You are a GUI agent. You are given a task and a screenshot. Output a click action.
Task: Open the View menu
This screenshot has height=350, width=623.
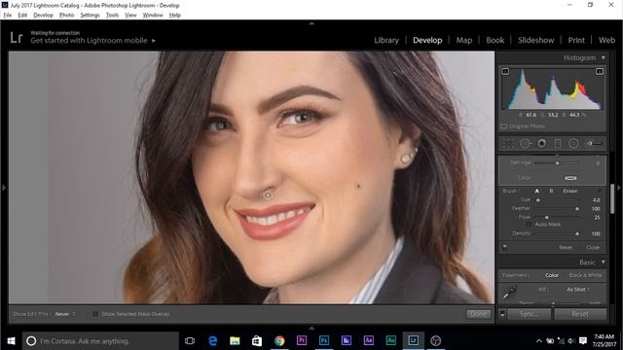point(130,16)
